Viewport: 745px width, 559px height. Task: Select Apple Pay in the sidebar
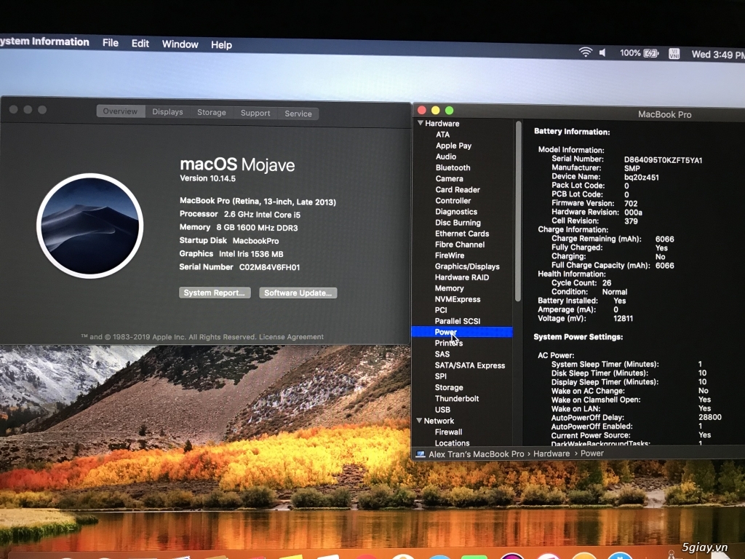(x=453, y=146)
